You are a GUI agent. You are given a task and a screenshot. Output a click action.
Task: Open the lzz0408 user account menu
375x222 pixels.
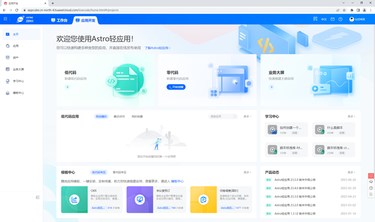pyautogui.click(x=357, y=19)
